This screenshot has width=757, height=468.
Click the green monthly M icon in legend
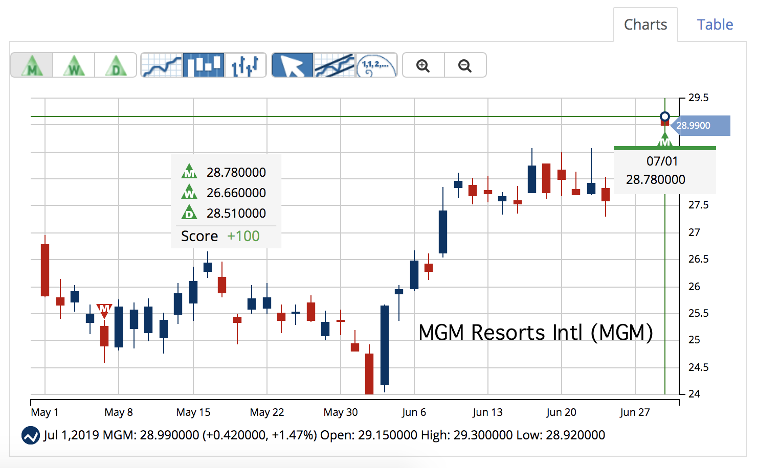[189, 171]
